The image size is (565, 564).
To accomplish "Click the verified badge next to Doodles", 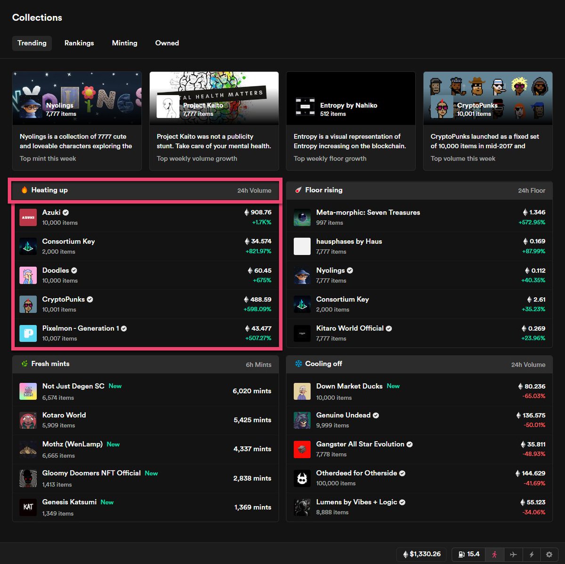I will 74,270.
